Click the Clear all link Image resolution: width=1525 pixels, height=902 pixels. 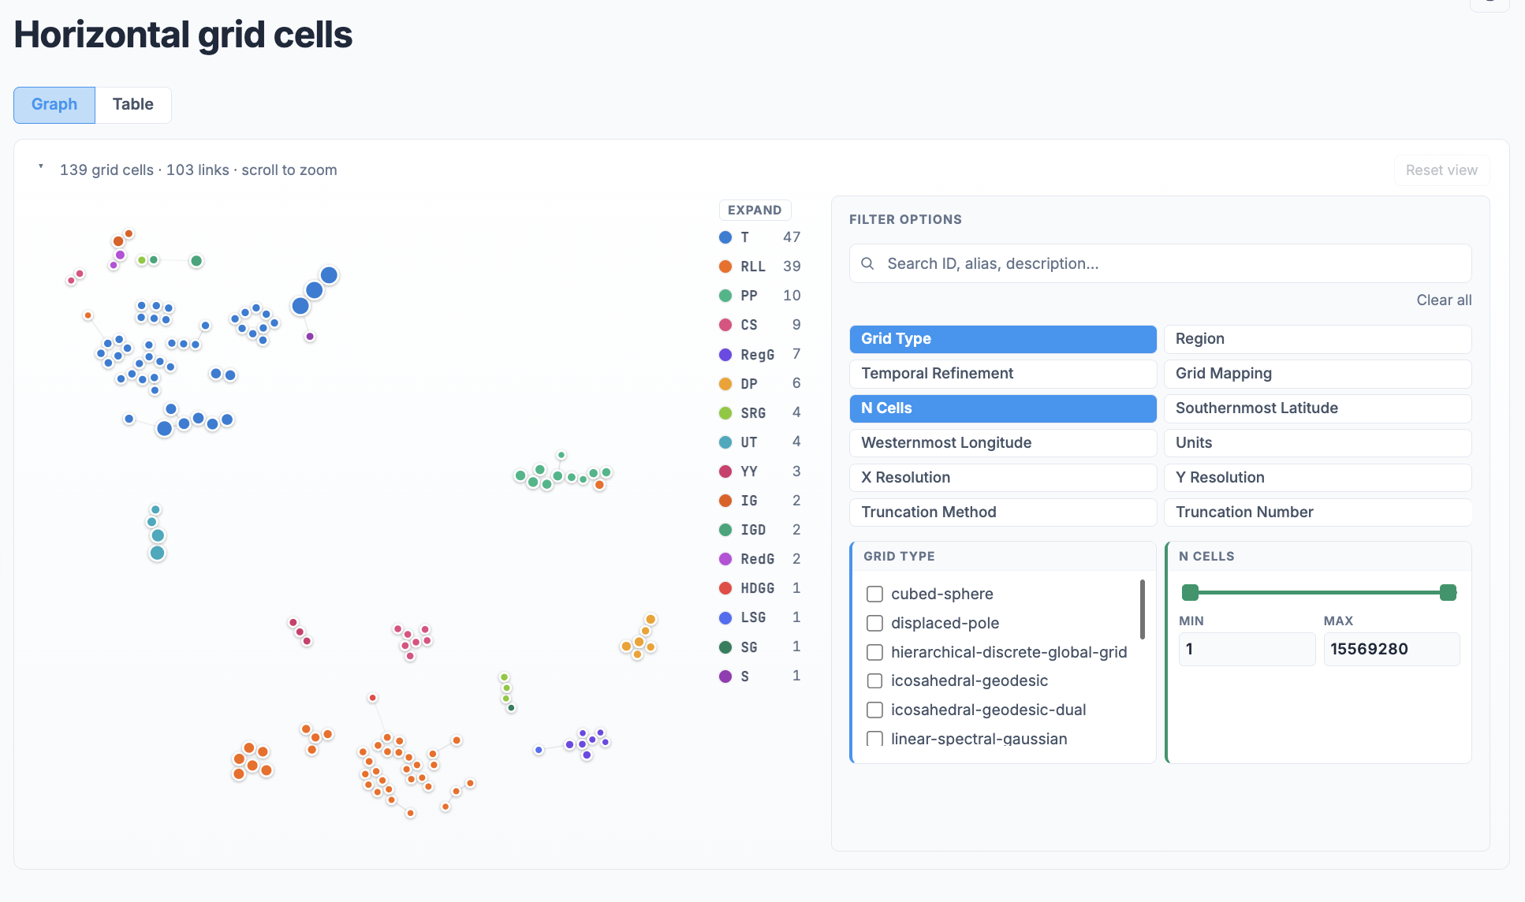tap(1444, 300)
